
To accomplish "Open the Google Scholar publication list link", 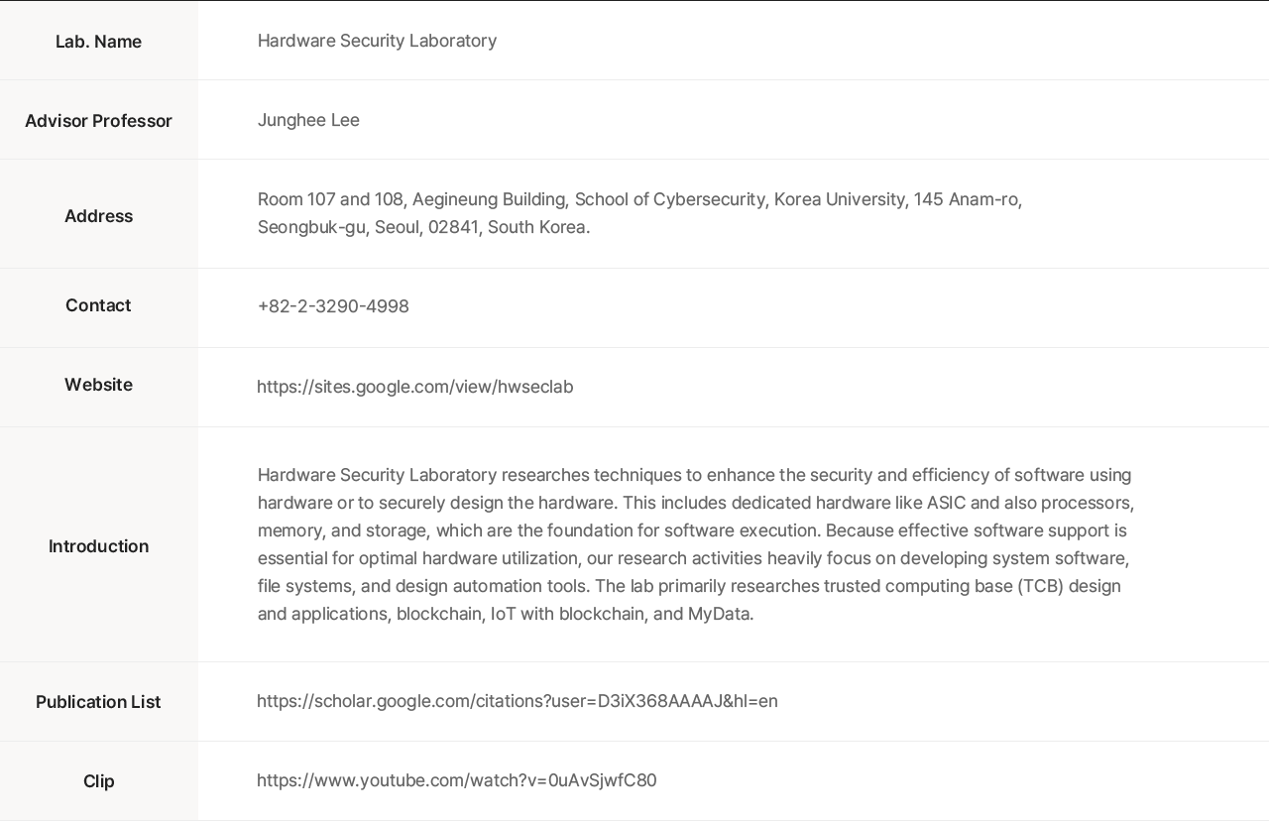I will pos(517,701).
